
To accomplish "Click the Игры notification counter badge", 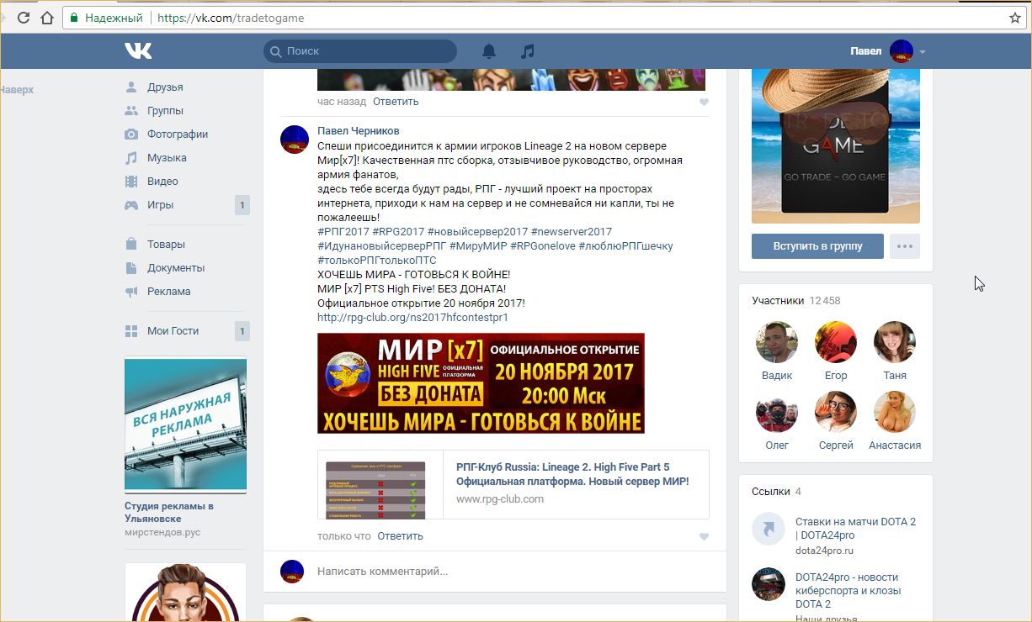I will point(242,205).
